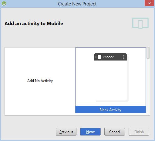The image size is (155, 141).
Task: Click the three-dot overflow icon in preview
Action: (x=123, y=57)
